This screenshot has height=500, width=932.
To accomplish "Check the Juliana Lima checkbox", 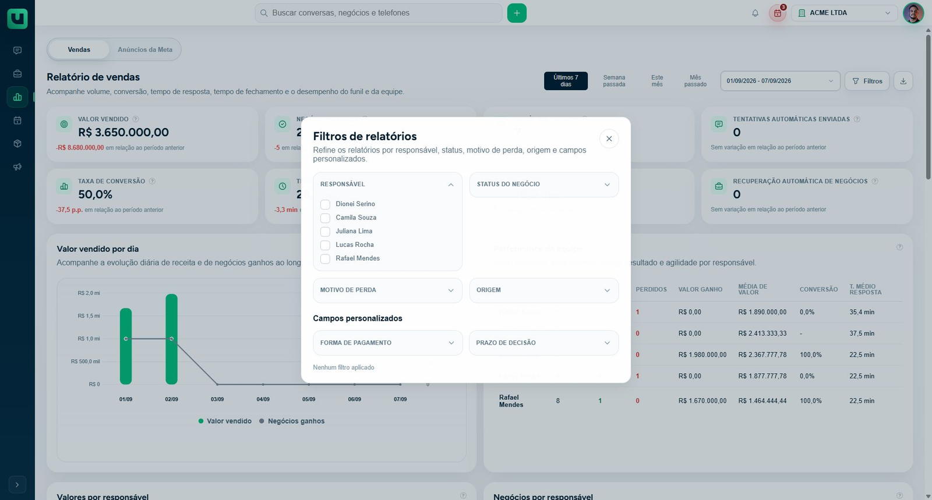I will [x=325, y=232].
